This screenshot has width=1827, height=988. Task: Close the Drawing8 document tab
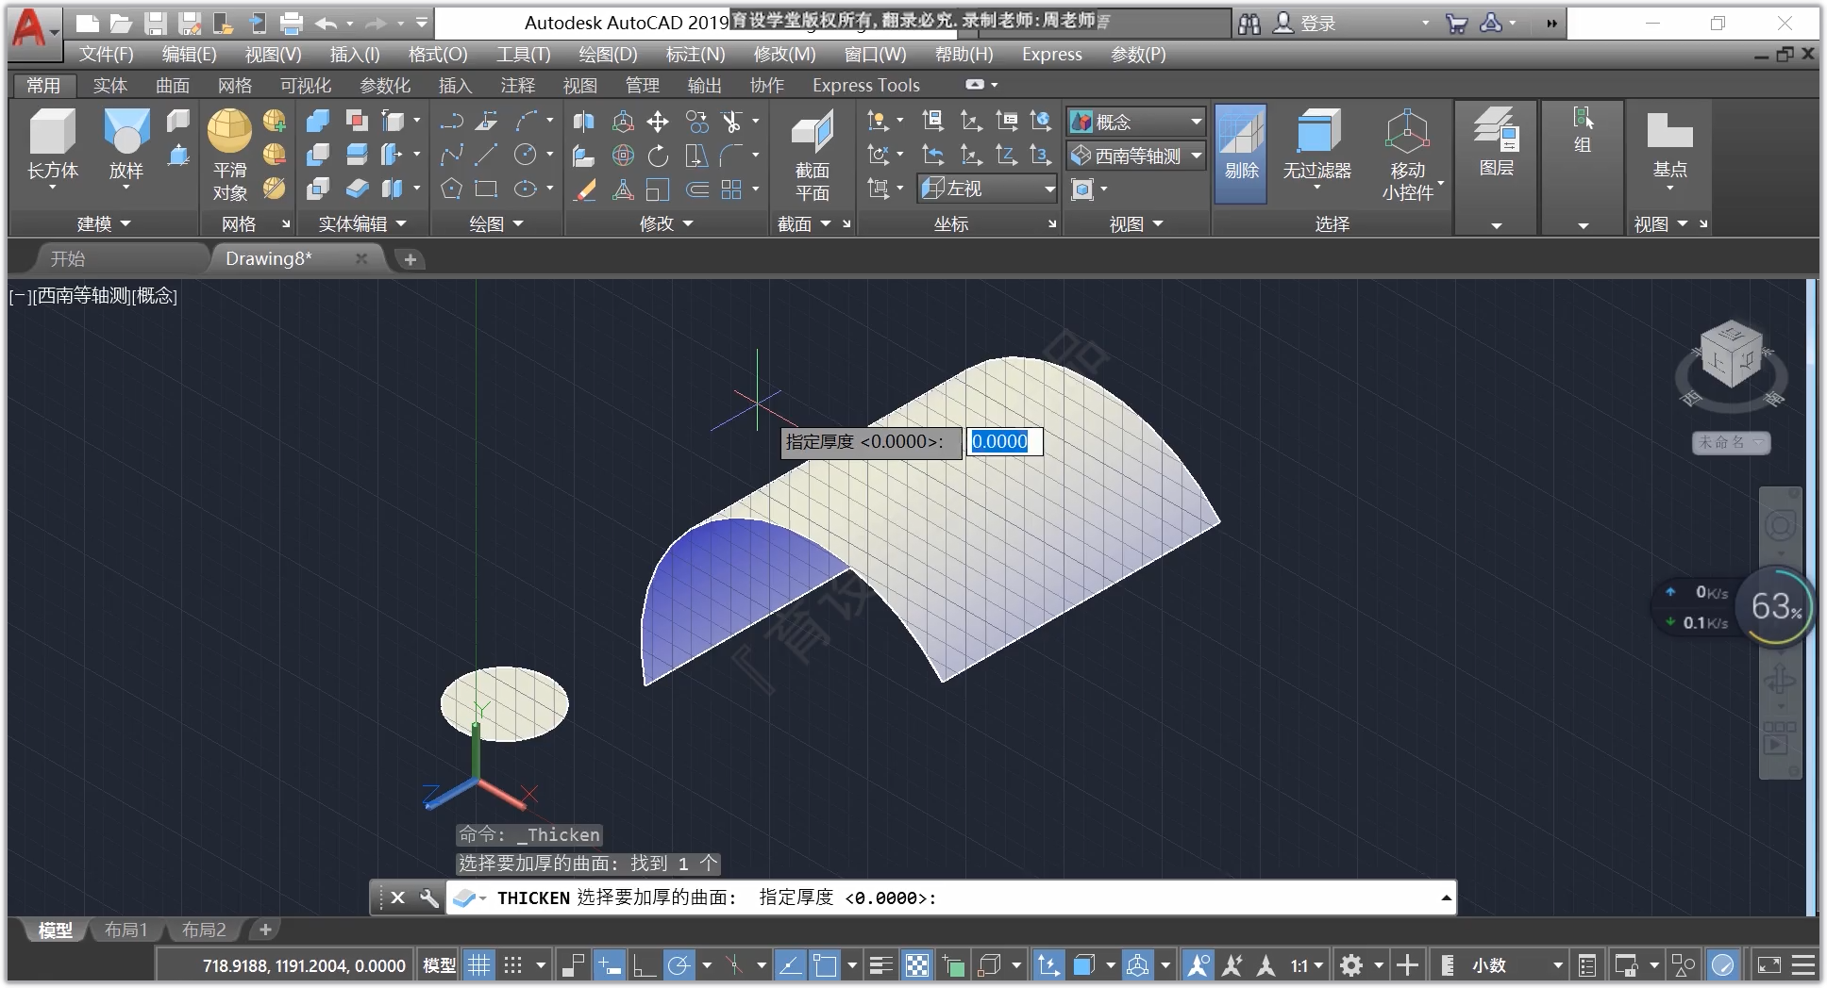coord(361,258)
